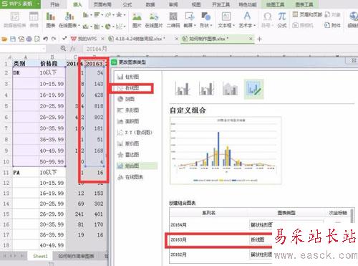
Task: Click the chart preview in 自定义组合 section
Action: [x=226, y=151]
